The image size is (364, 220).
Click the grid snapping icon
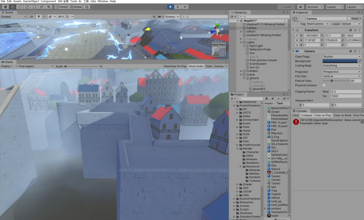[x=87, y=7]
